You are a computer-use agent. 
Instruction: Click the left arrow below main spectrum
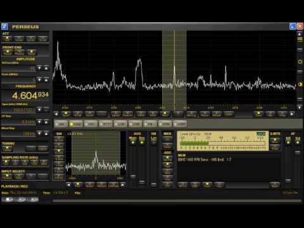(x=56, y=114)
